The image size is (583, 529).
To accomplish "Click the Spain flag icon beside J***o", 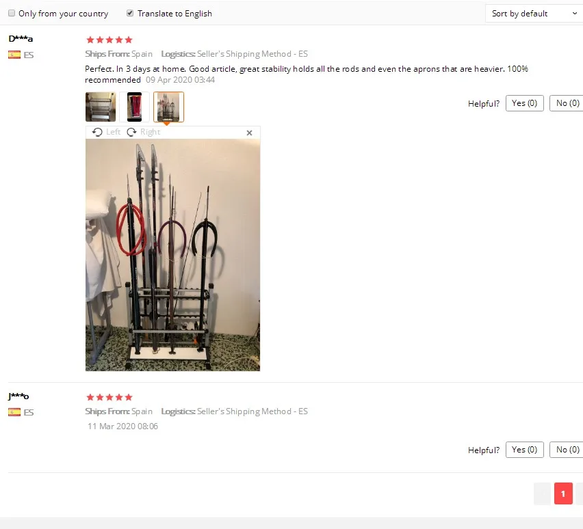I will (x=14, y=412).
